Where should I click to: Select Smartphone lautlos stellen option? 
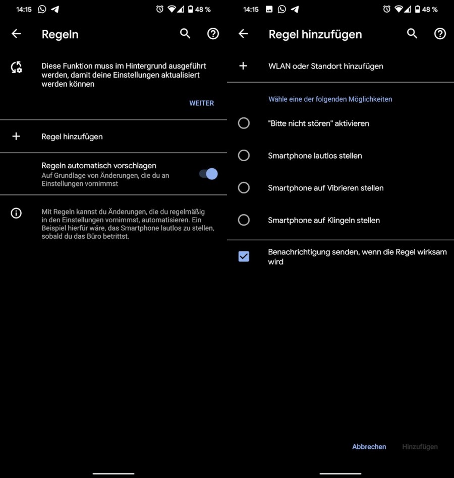pyautogui.click(x=244, y=156)
